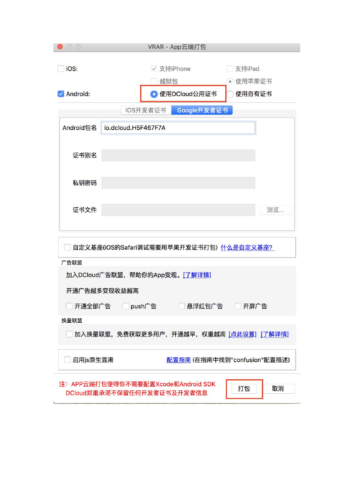Check the push广告 checkbox
Viewport: 354px width, 501px height.
pyautogui.click(x=125, y=306)
